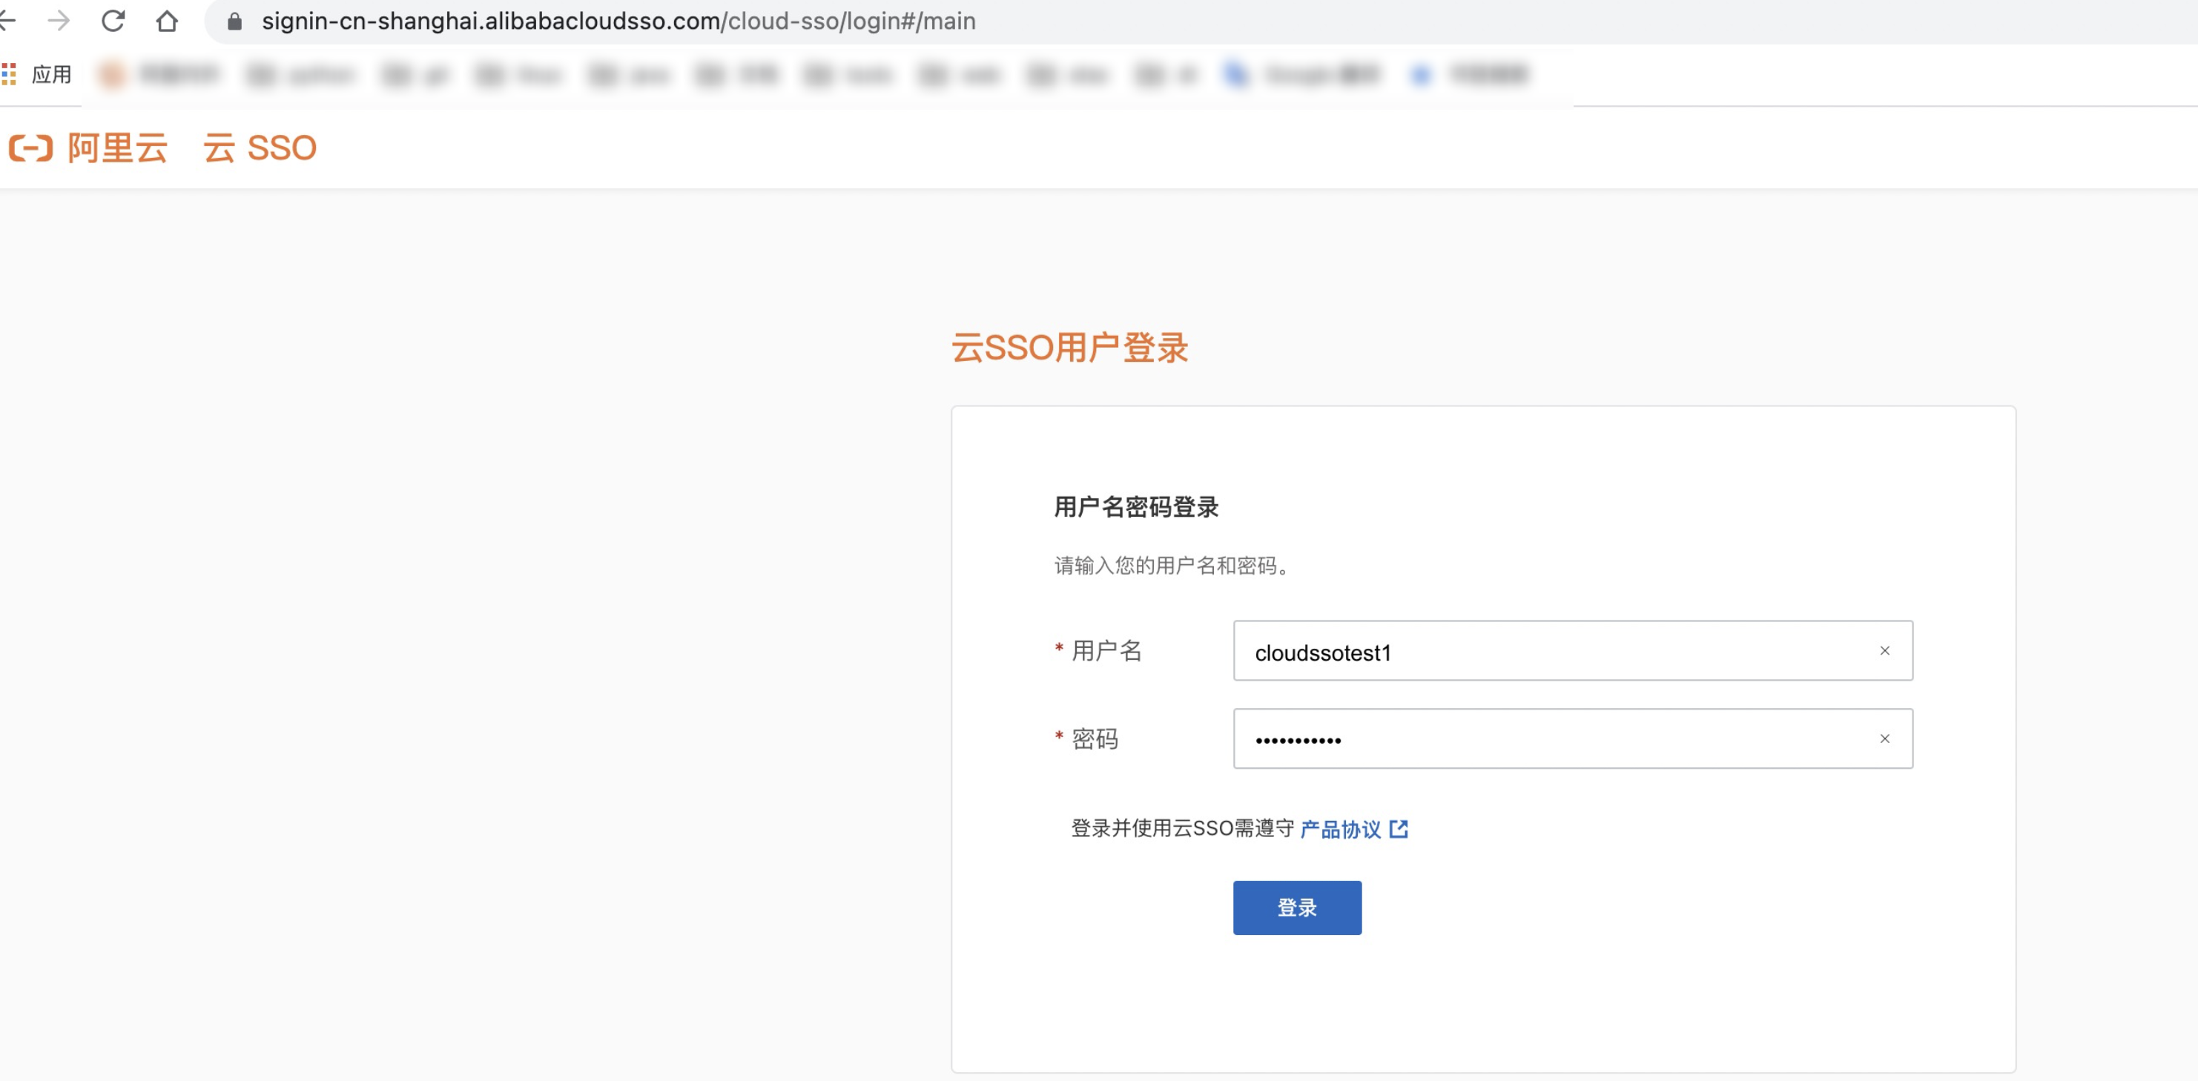
Task: Click the 密码 field label
Action: [1095, 739]
